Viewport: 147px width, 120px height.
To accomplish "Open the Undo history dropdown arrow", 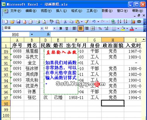I will coord(98,22).
